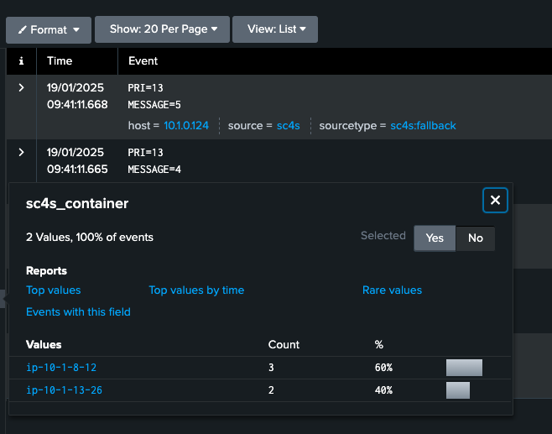
Task: Set Selected to No
Action: tap(476, 238)
